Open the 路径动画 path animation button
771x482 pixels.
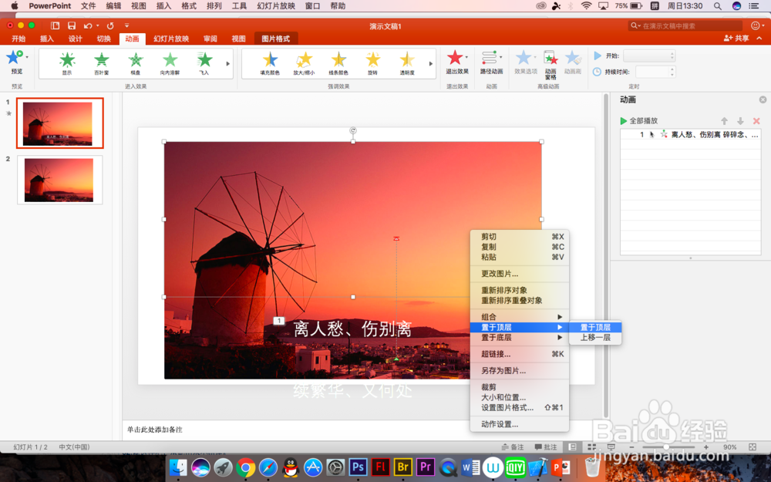[x=491, y=62]
